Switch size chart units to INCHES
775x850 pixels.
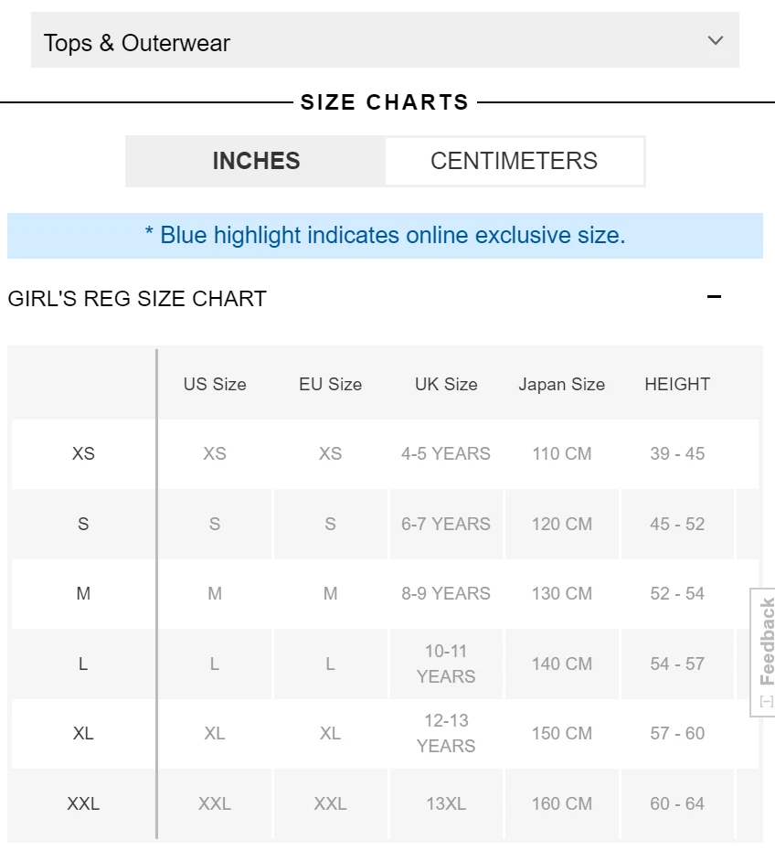[x=256, y=161]
